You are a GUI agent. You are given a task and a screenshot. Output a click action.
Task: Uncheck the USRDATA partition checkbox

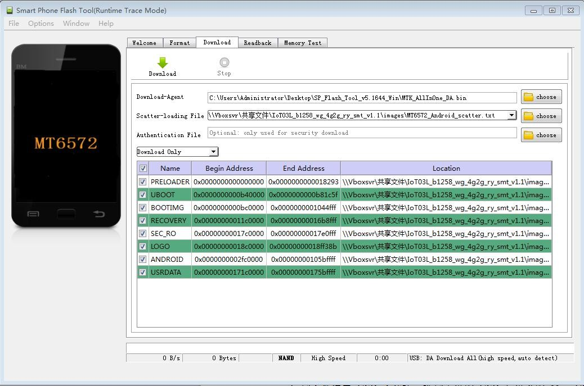pos(143,272)
